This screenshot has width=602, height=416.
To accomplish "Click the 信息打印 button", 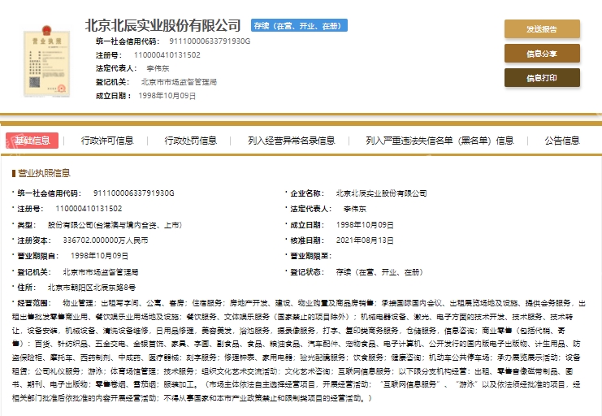I will click(x=542, y=78).
